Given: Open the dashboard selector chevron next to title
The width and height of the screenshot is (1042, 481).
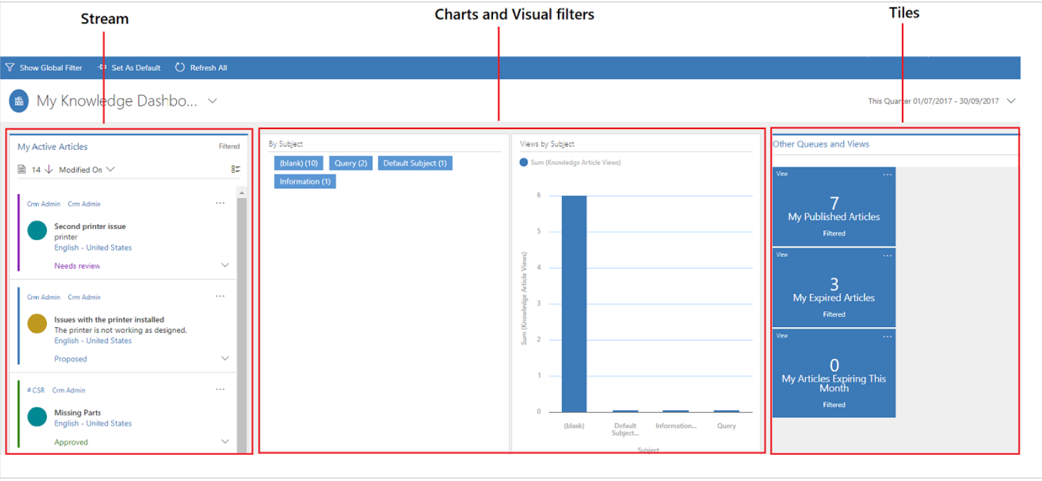Looking at the screenshot, I should coord(213,101).
